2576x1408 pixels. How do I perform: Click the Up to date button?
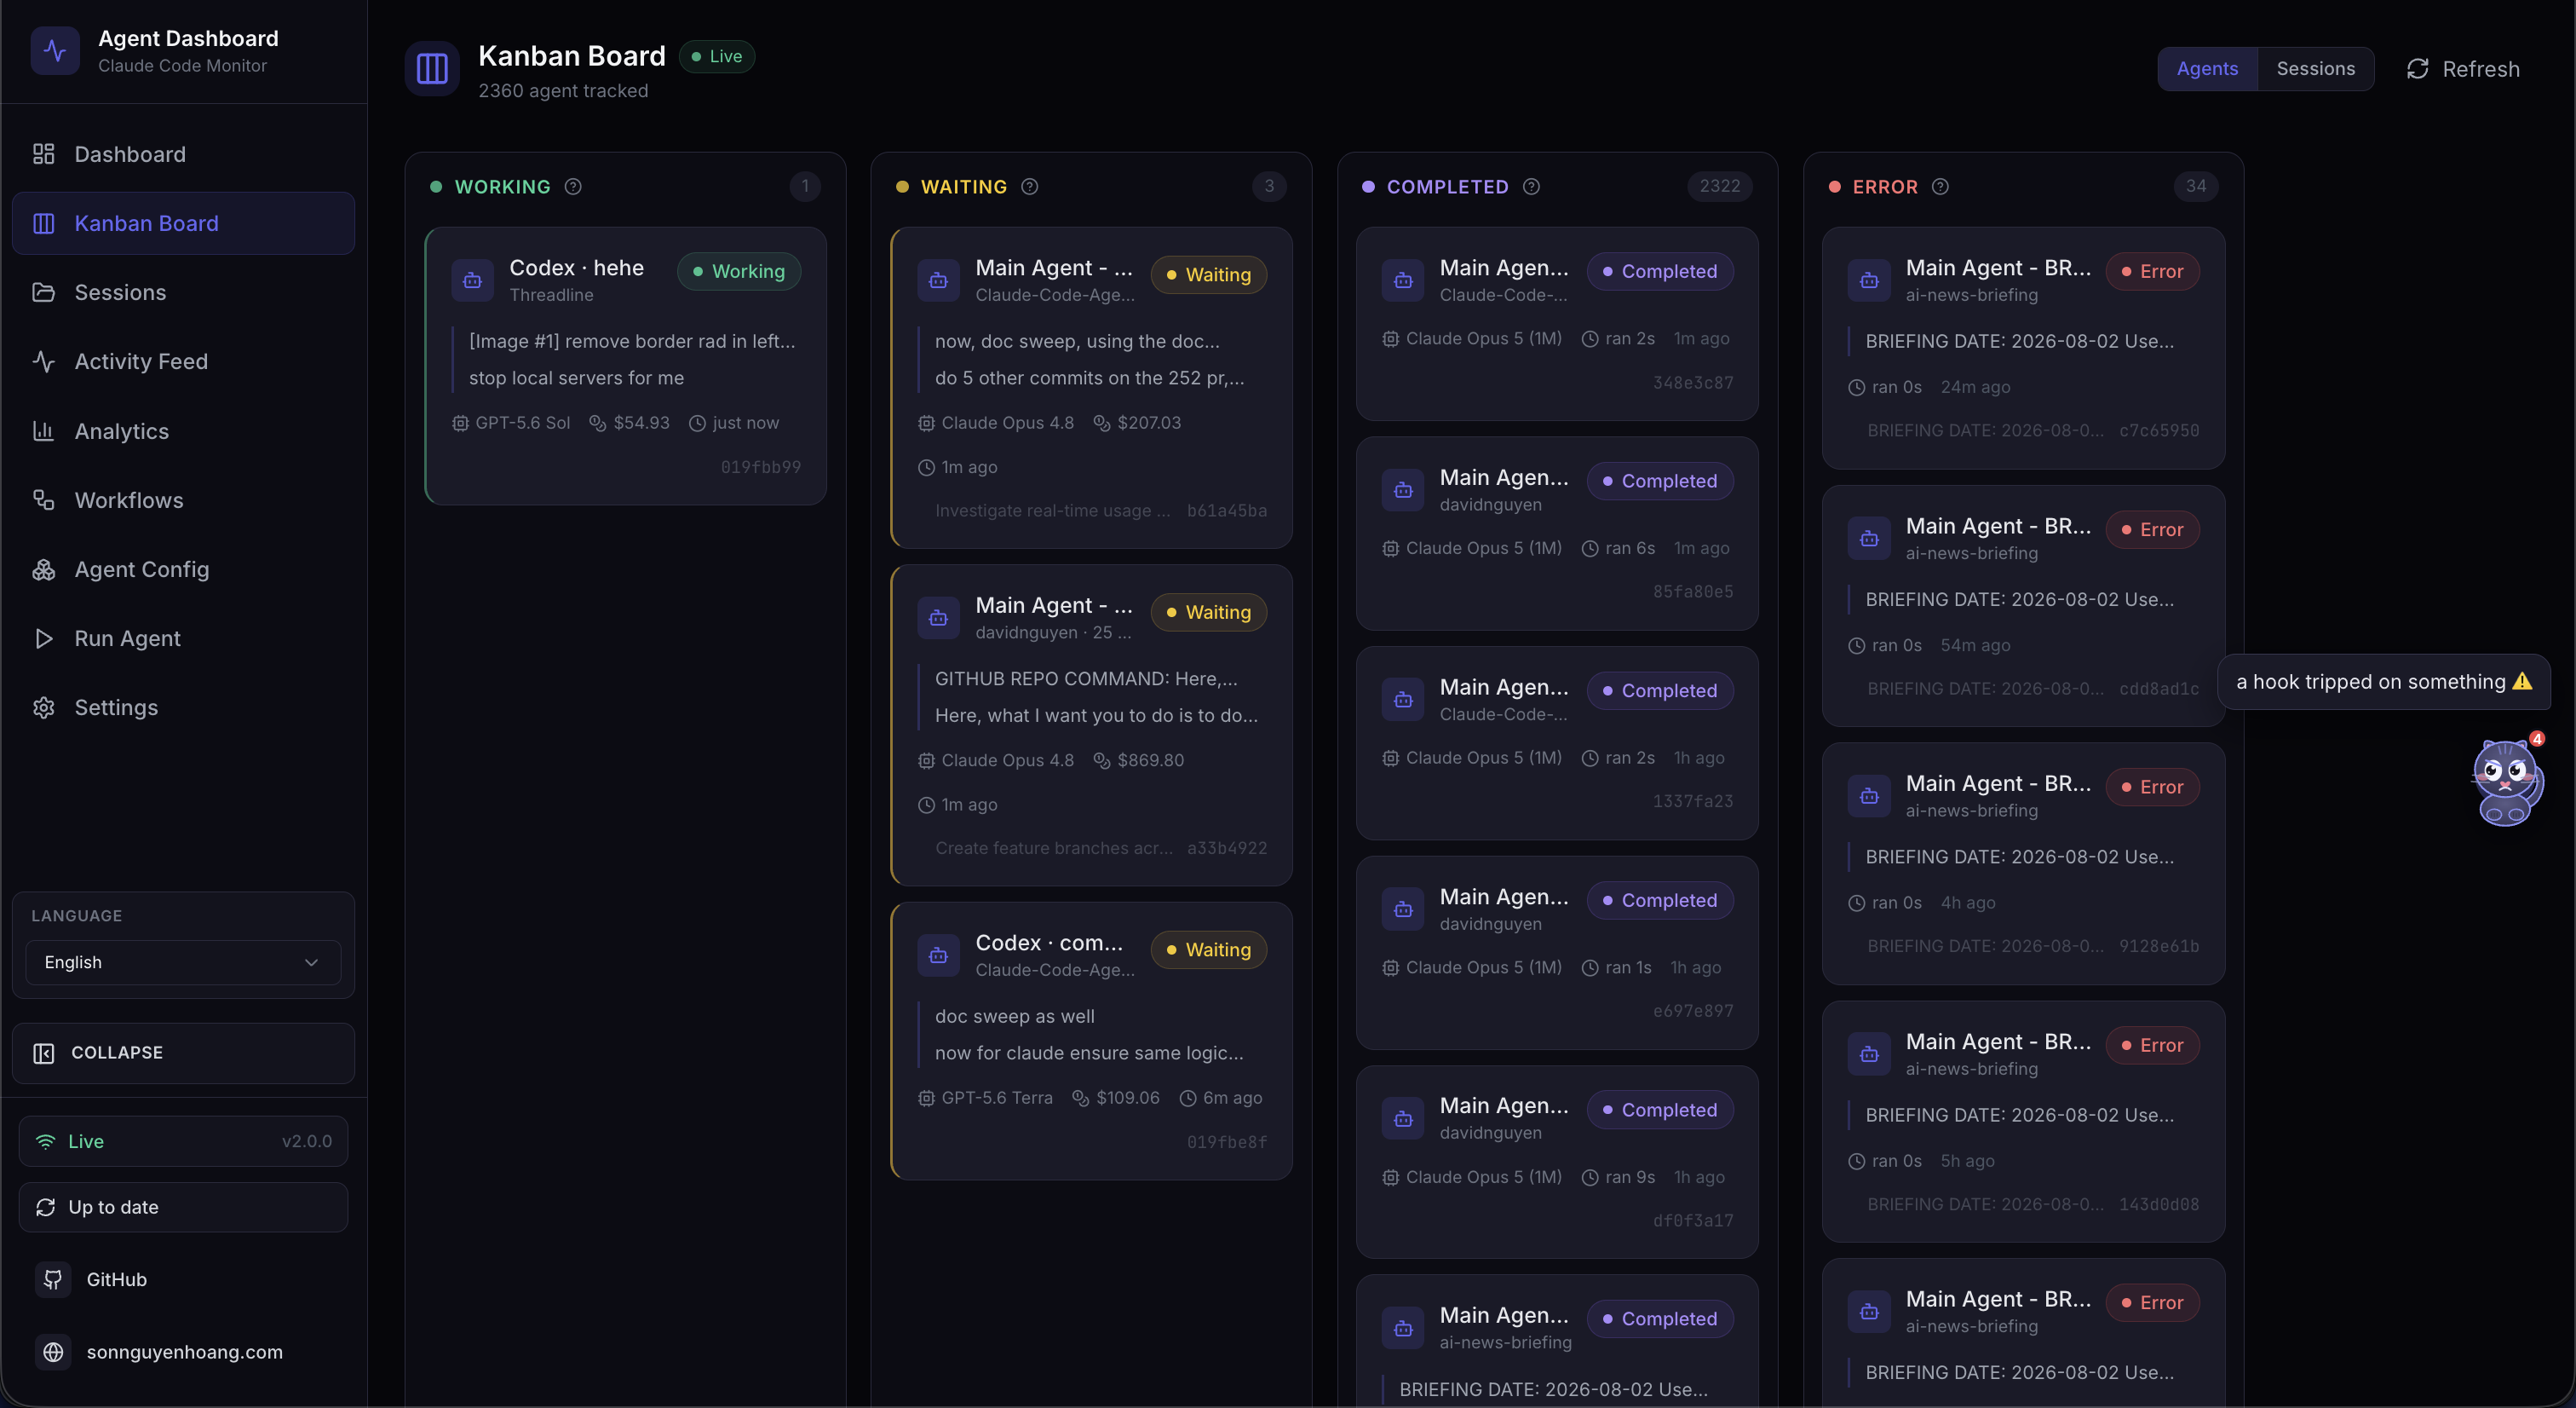[183, 1208]
